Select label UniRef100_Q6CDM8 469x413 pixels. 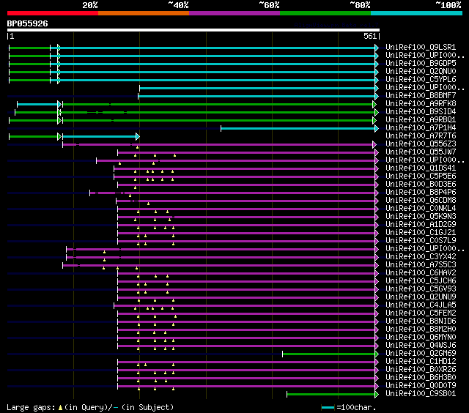tap(421, 201)
